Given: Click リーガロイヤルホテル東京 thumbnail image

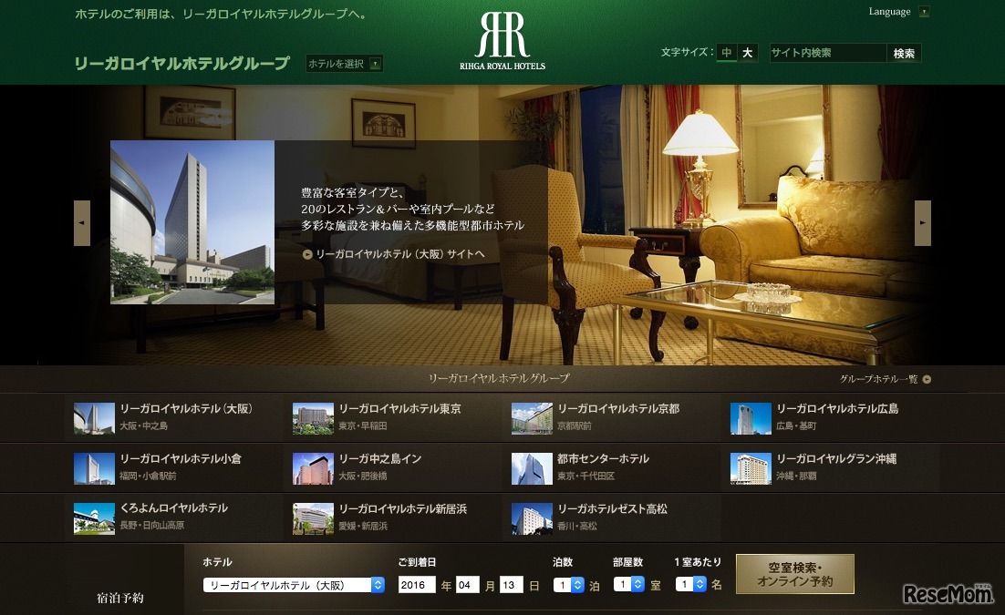Looking at the screenshot, I should click(313, 418).
